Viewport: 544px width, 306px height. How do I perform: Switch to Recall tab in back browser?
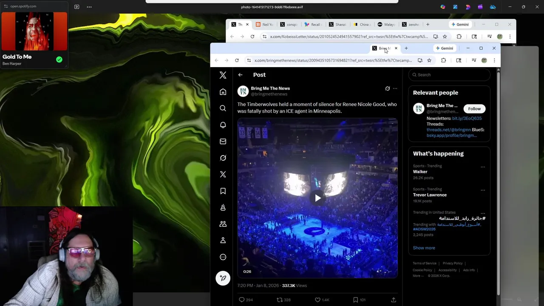pyautogui.click(x=313, y=25)
